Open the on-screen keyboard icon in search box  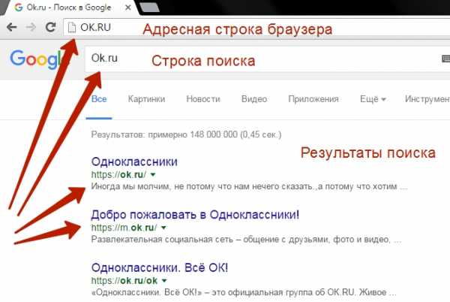(445, 59)
